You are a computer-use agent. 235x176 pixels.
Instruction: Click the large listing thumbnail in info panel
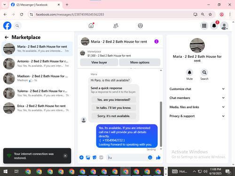coord(197,46)
